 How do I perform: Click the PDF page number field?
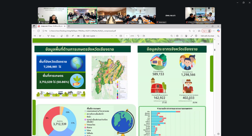point(126,36)
